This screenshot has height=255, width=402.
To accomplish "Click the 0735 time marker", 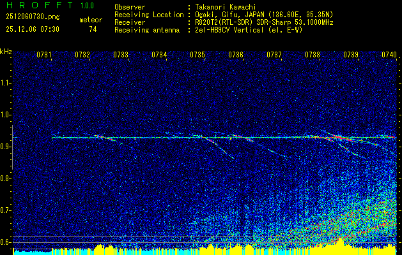I will click(x=197, y=54).
